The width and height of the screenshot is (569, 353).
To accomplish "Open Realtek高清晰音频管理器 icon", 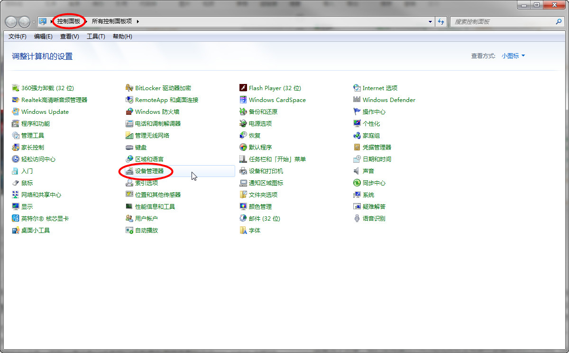I will tap(16, 100).
